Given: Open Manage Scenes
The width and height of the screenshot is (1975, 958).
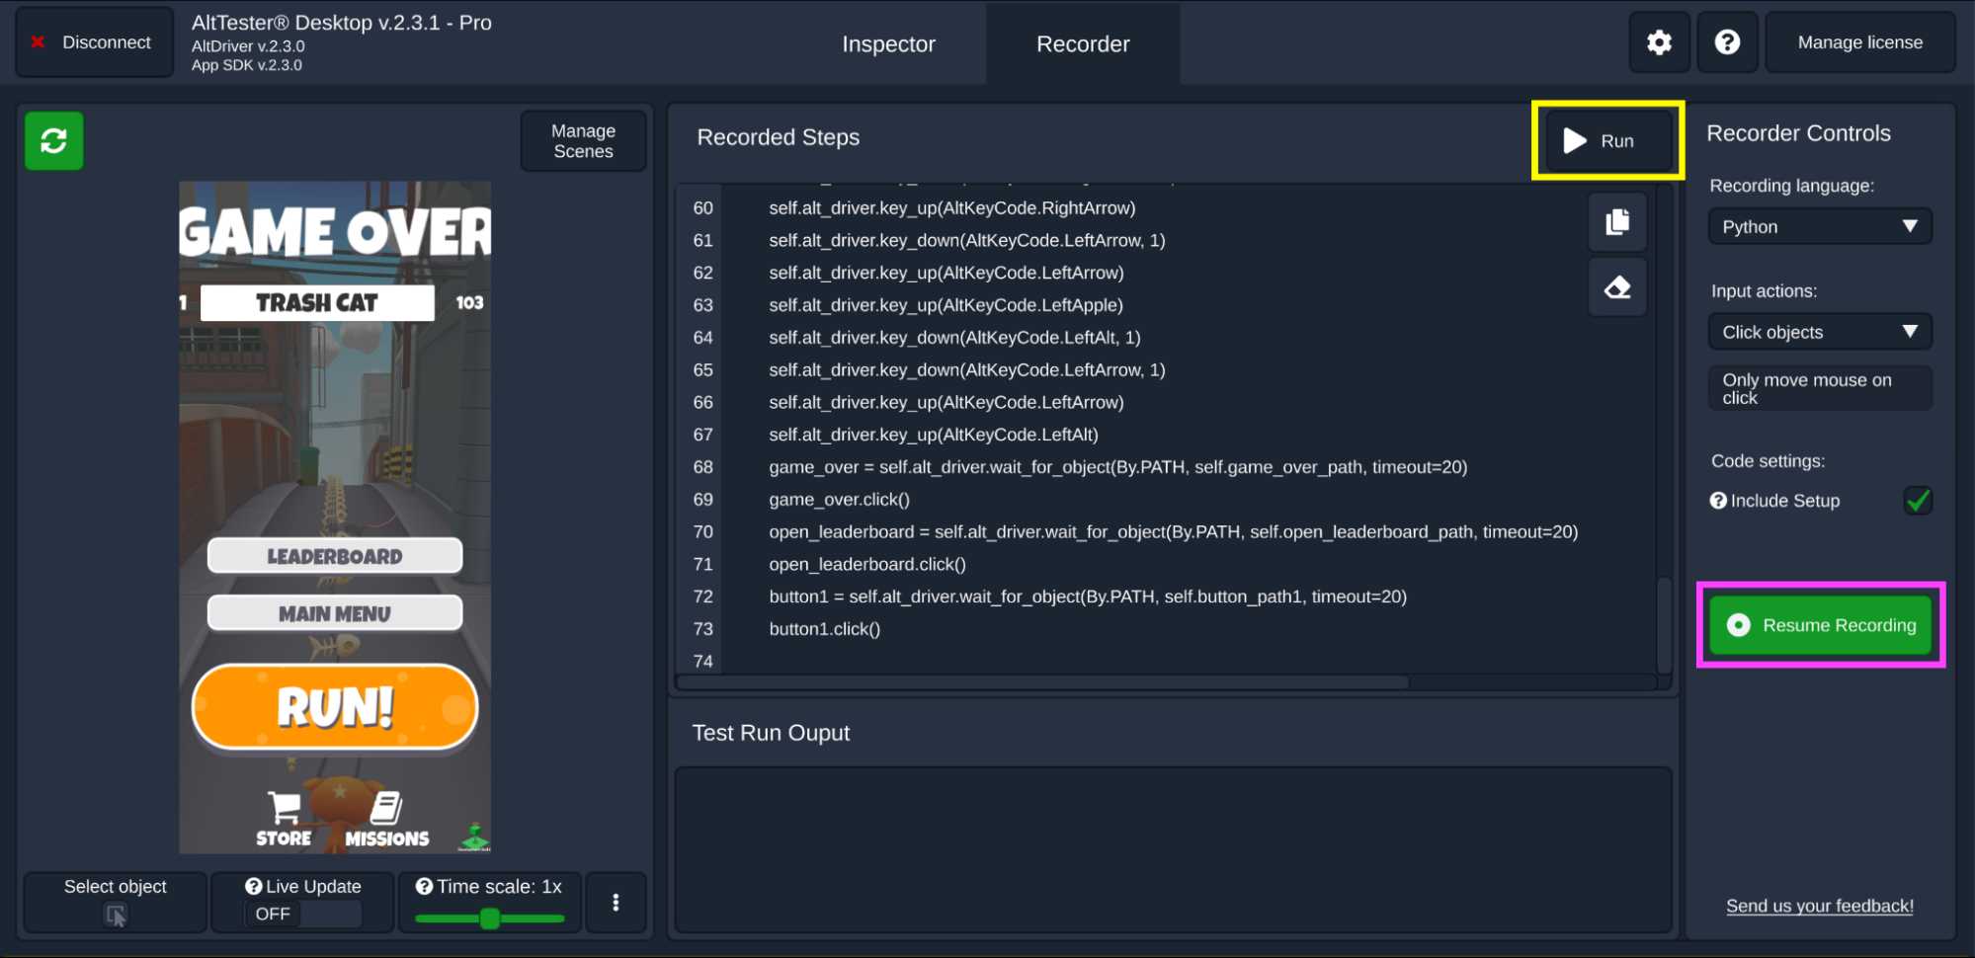Looking at the screenshot, I should pyautogui.click(x=583, y=141).
